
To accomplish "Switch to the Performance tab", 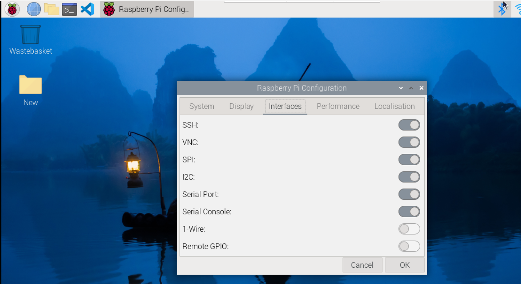I will coord(338,106).
